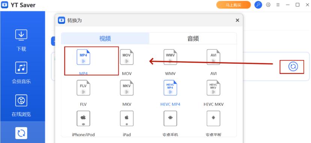Open the 下载 section in sidebar
Image resolution: width=311 pixels, height=143 pixels.
[x=21, y=40]
